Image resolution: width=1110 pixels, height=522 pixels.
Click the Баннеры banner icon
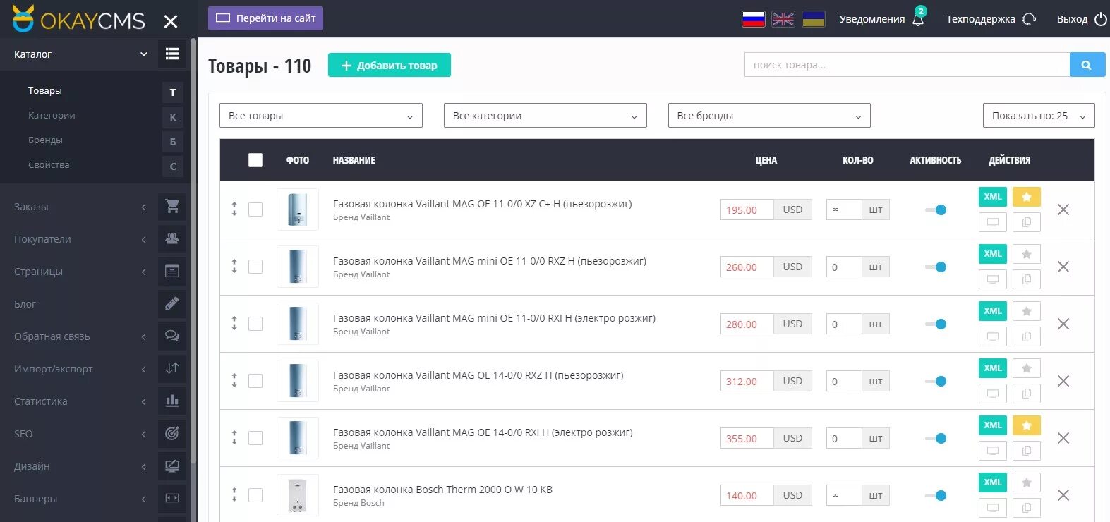pos(172,499)
